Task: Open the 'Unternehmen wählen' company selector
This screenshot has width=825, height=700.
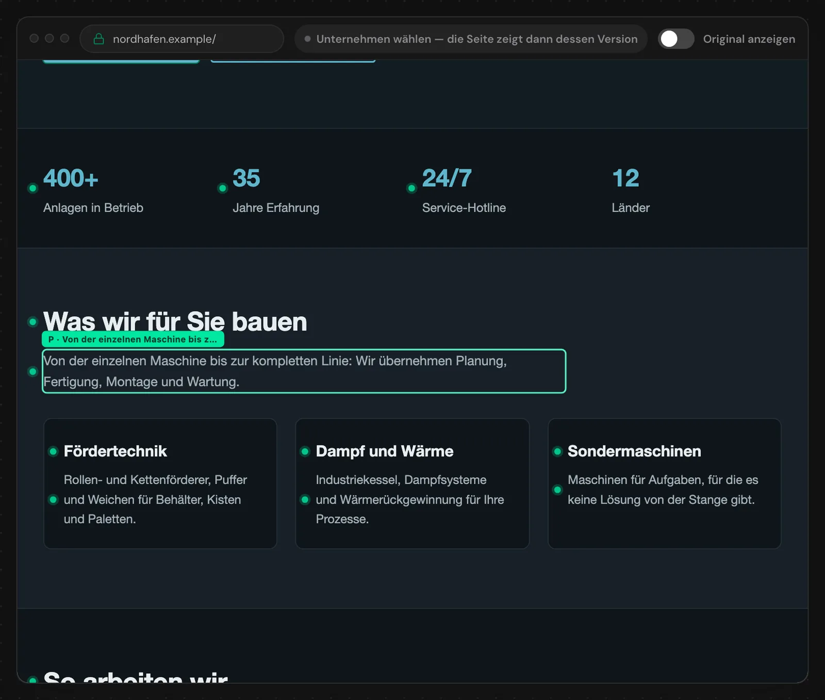Action: coord(471,39)
